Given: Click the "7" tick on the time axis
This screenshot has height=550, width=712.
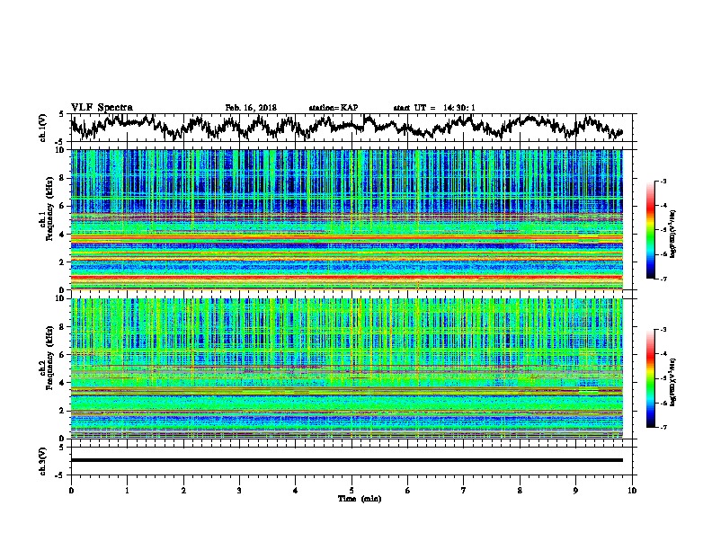Looking at the screenshot, I should 464,491.
